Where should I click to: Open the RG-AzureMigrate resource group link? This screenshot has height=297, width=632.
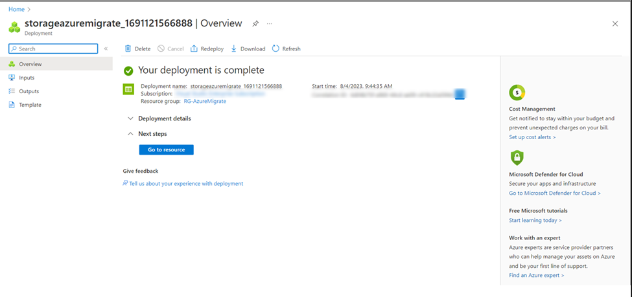click(x=205, y=102)
